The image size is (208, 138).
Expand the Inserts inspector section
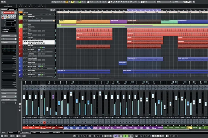pyautogui.click(x=9, y=90)
